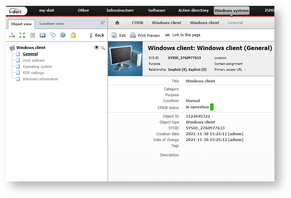Viewport: 291px width, 198px height.
Task: Click the CMDB breadcrumb
Action: pos(137,23)
